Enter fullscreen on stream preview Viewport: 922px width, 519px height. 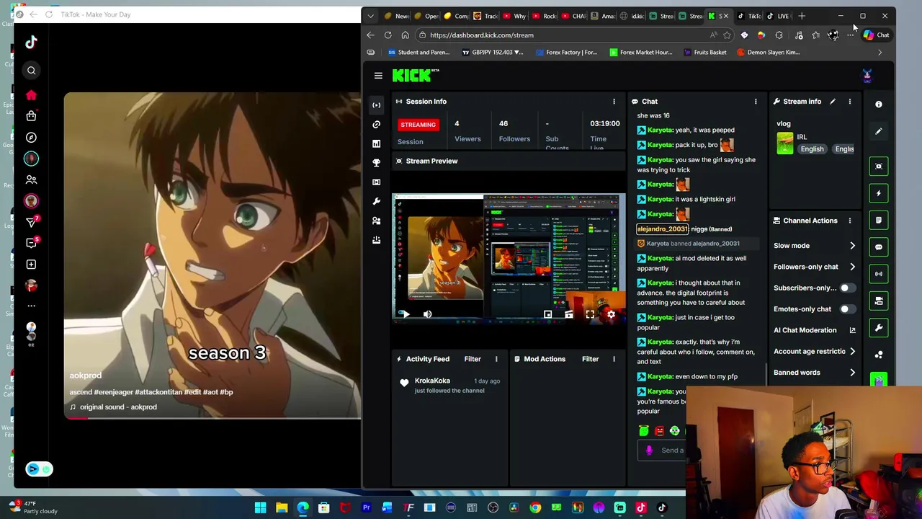[x=590, y=314]
